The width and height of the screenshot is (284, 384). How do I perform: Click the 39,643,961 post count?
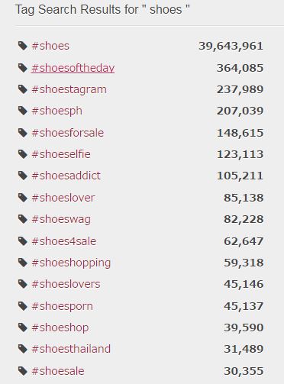[x=231, y=46]
